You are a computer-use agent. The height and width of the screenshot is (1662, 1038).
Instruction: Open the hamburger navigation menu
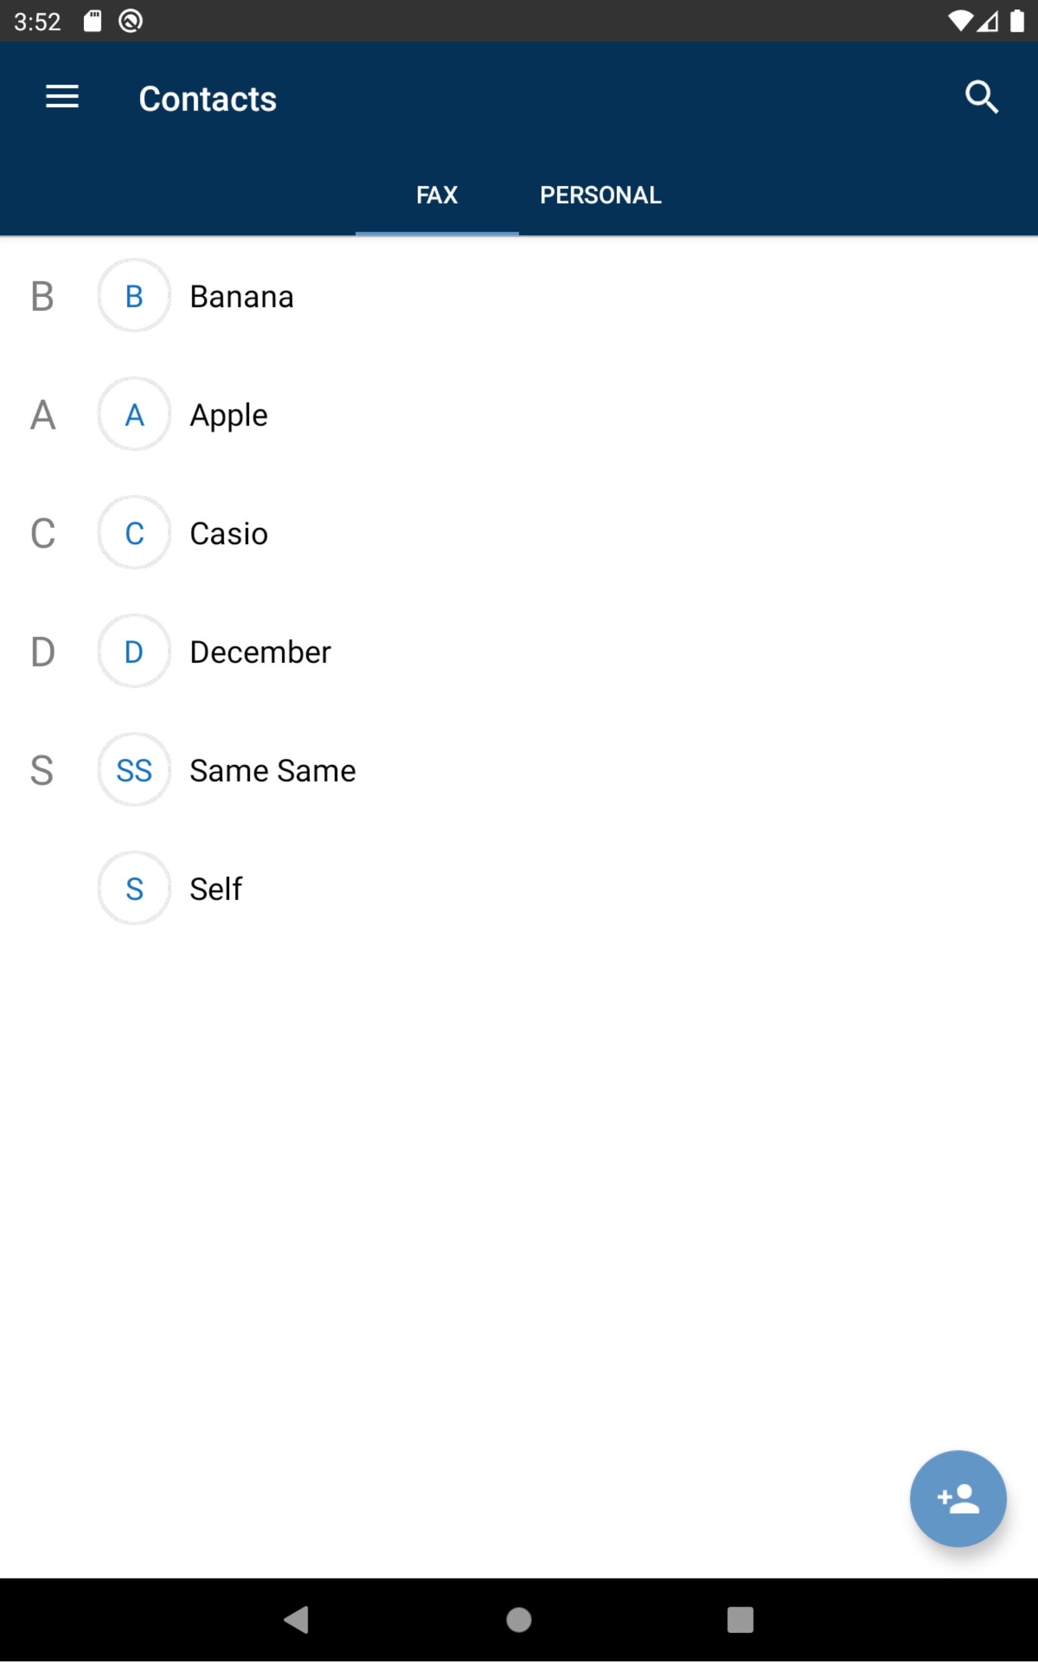pos(62,97)
